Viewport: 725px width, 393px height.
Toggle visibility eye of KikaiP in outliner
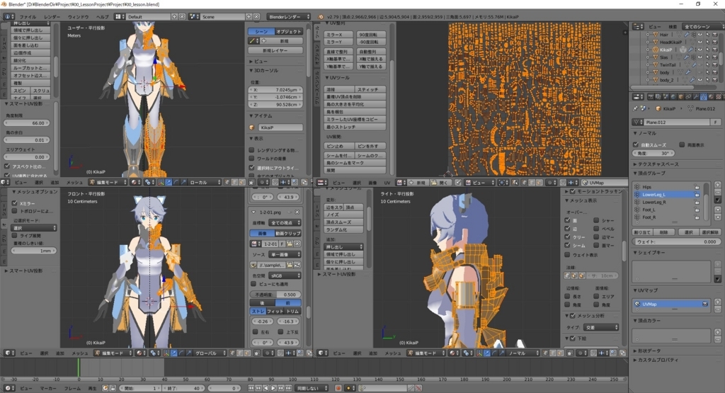tap(700, 50)
